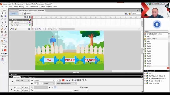Viewport: 170px width, 95px height.
Task: Open the File menu
Action: click(x=2, y=7)
